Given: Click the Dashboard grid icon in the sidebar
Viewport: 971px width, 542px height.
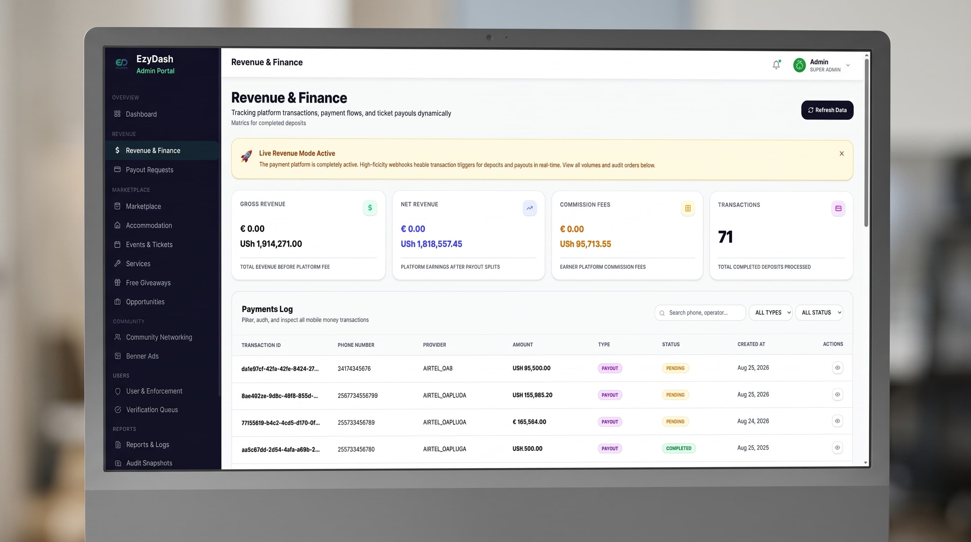Looking at the screenshot, I should tap(117, 114).
